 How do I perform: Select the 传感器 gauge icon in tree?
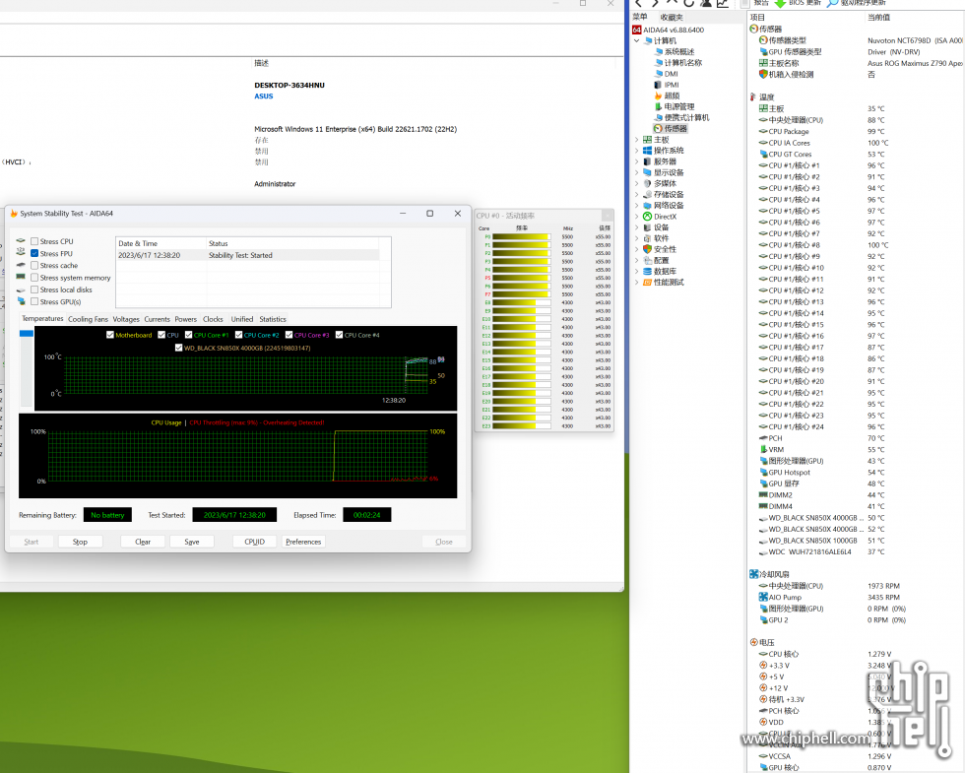658,129
